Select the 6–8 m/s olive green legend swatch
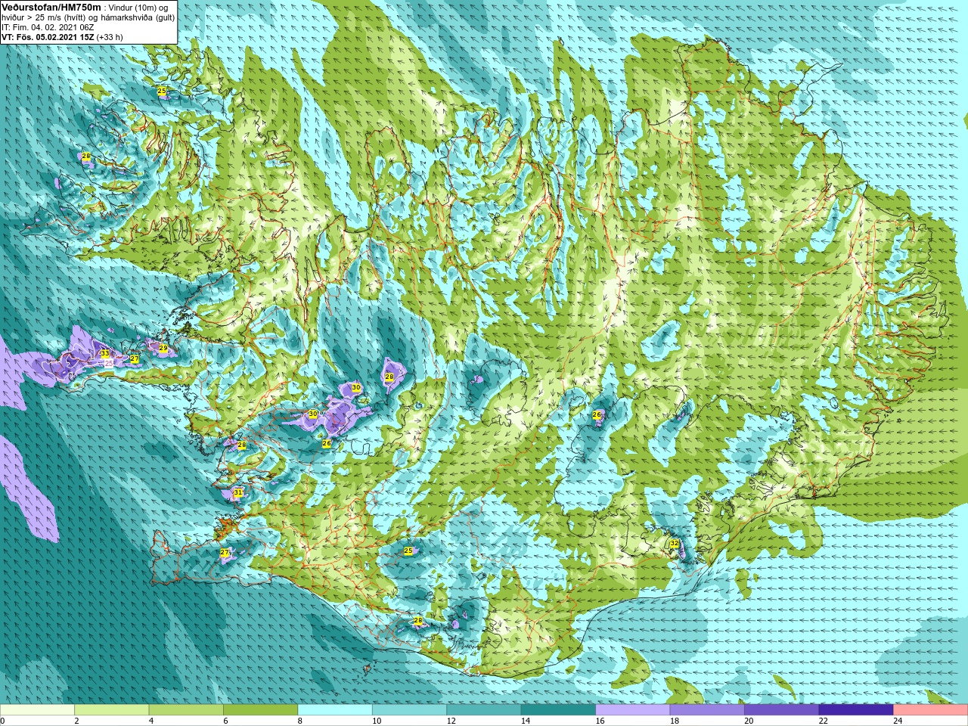Image resolution: width=968 pixels, height=726 pixels. pyautogui.click(x=260, y=710)
